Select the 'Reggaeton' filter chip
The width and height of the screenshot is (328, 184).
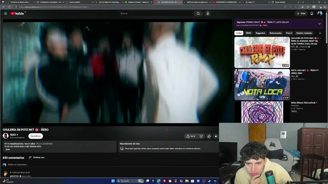pyautogui.click(x=260, y=33)
